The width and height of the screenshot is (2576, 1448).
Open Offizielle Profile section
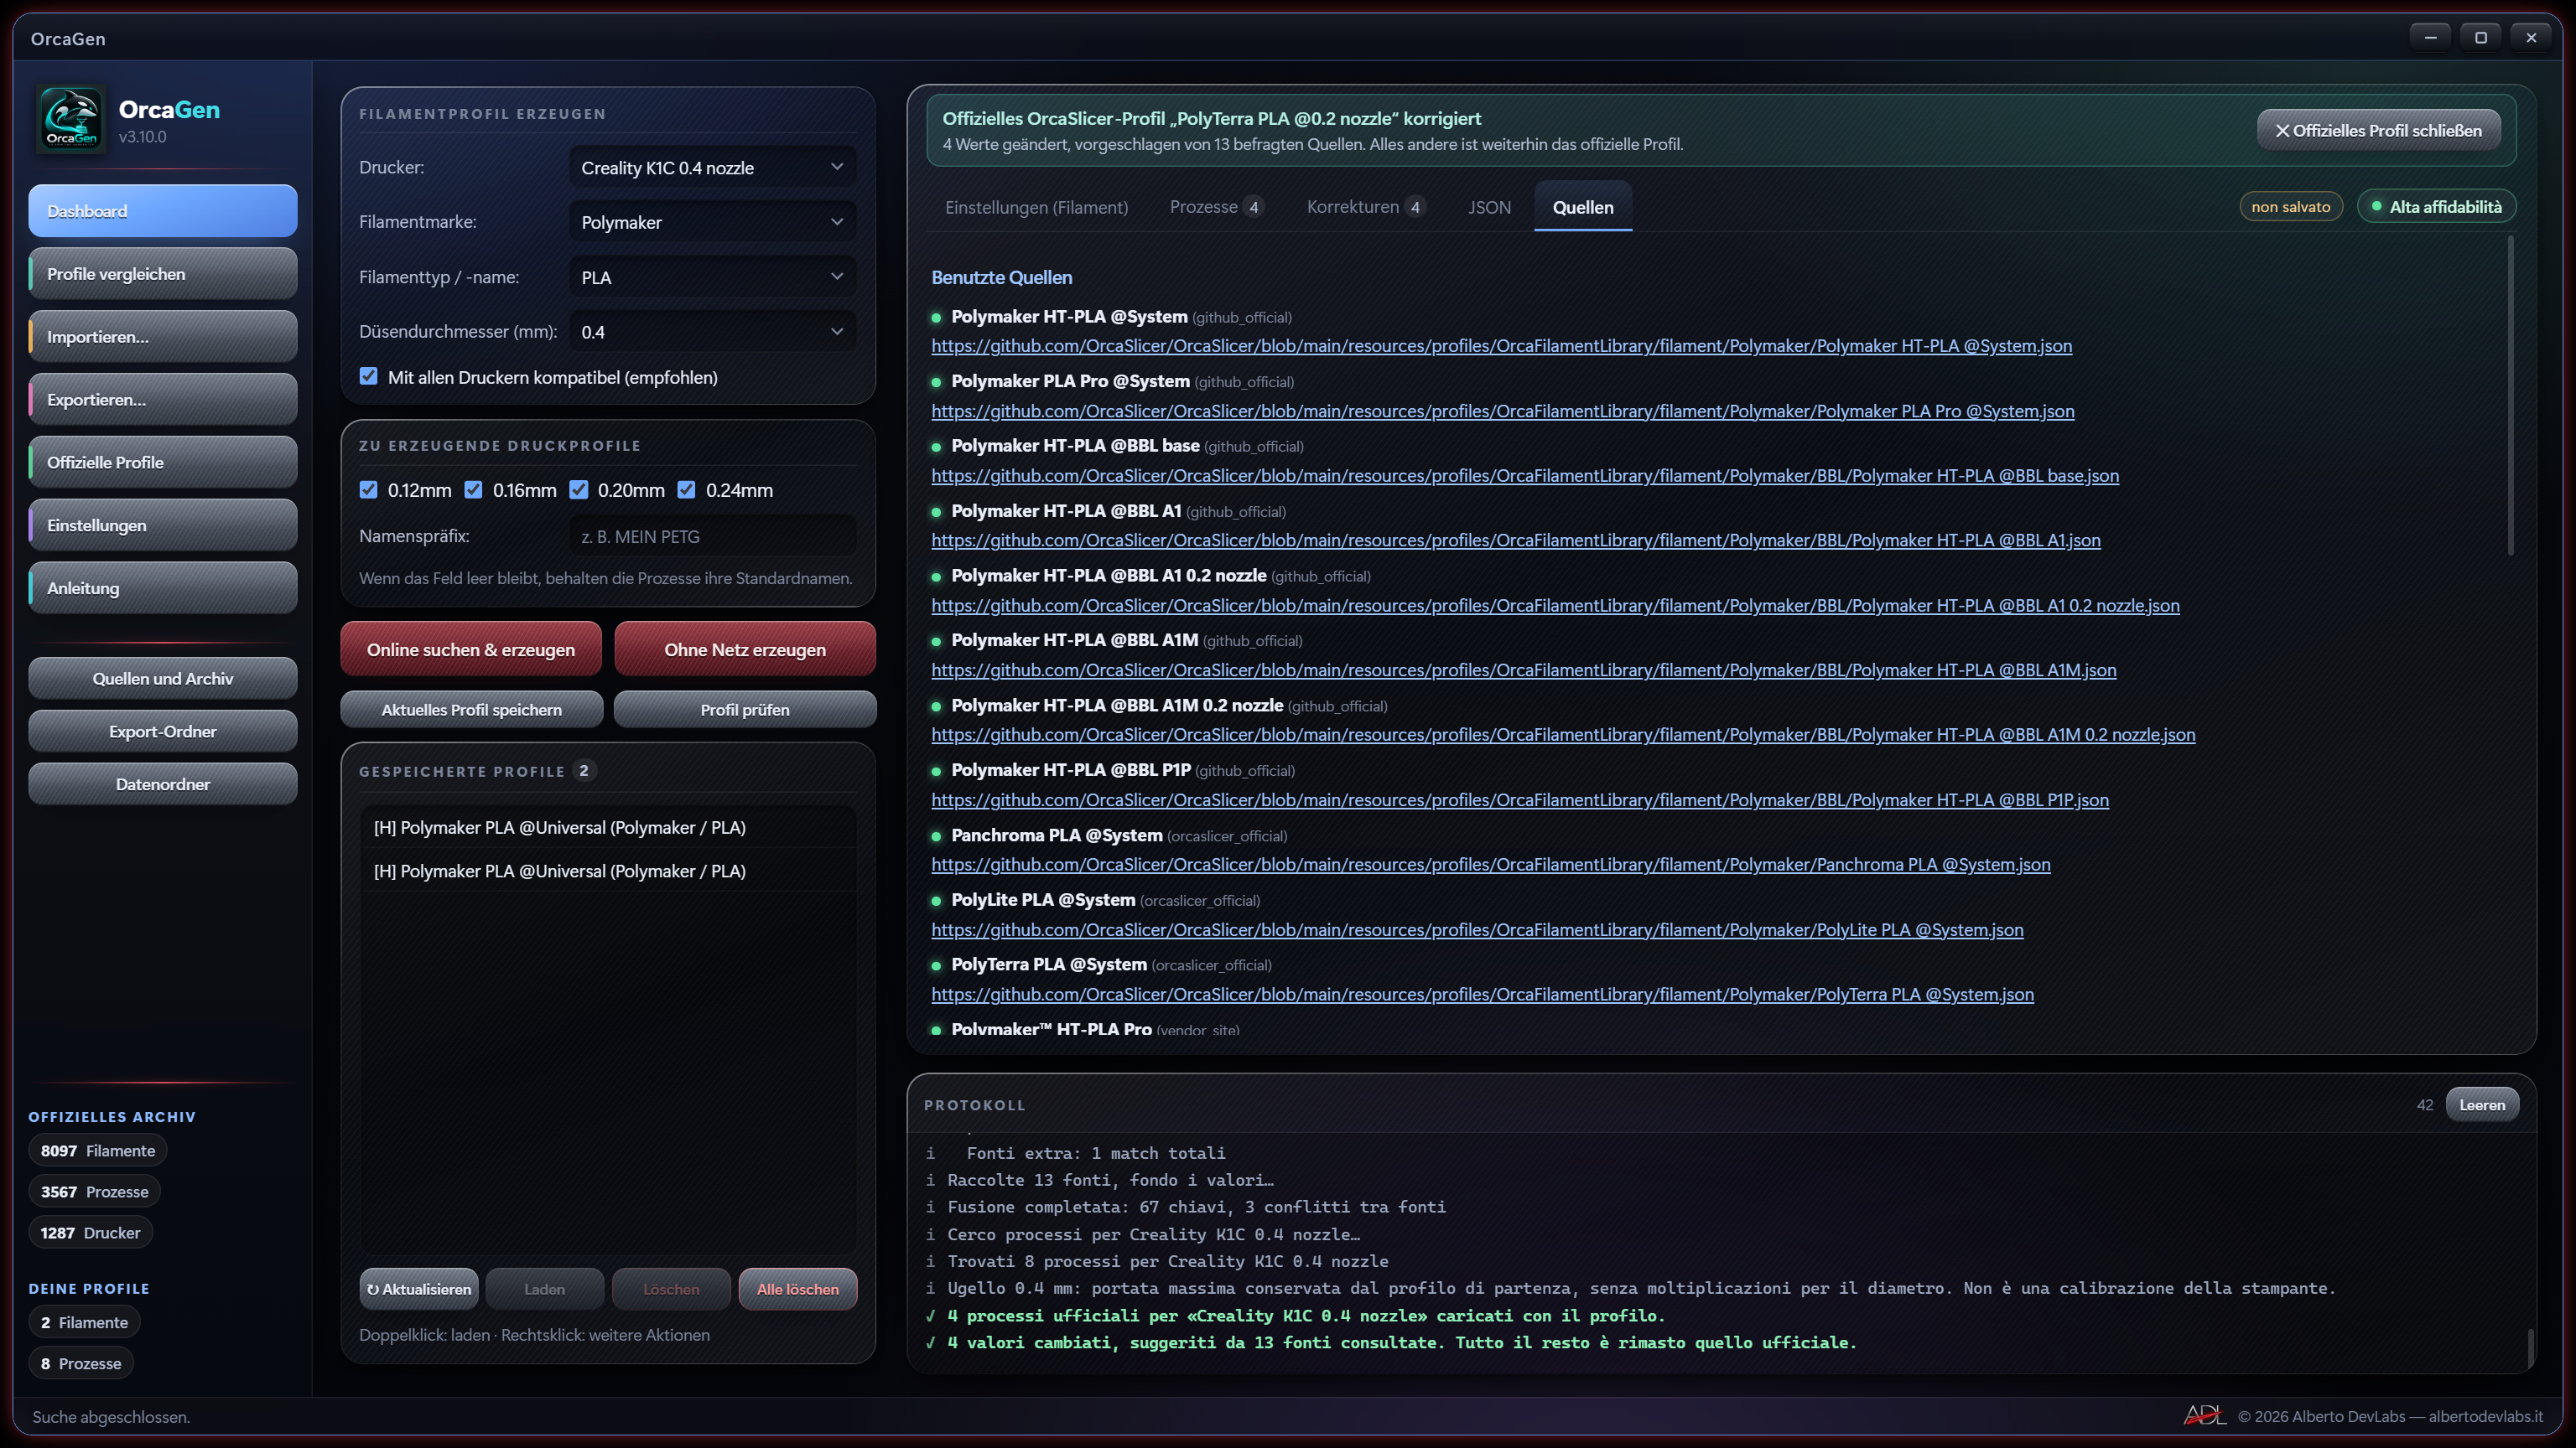163,463
